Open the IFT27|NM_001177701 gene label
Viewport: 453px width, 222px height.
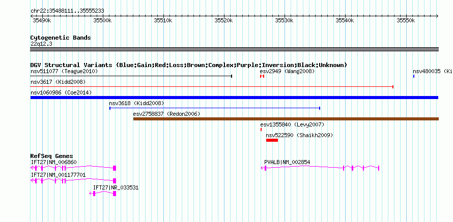[59, 175]
